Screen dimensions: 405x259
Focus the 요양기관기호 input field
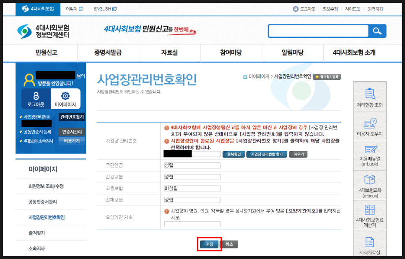click(192, 224)
